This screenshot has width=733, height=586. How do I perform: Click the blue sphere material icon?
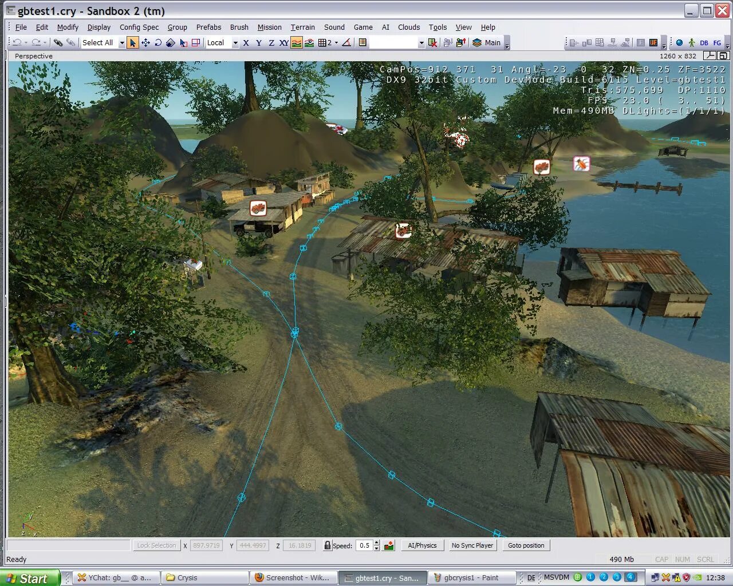680,43
